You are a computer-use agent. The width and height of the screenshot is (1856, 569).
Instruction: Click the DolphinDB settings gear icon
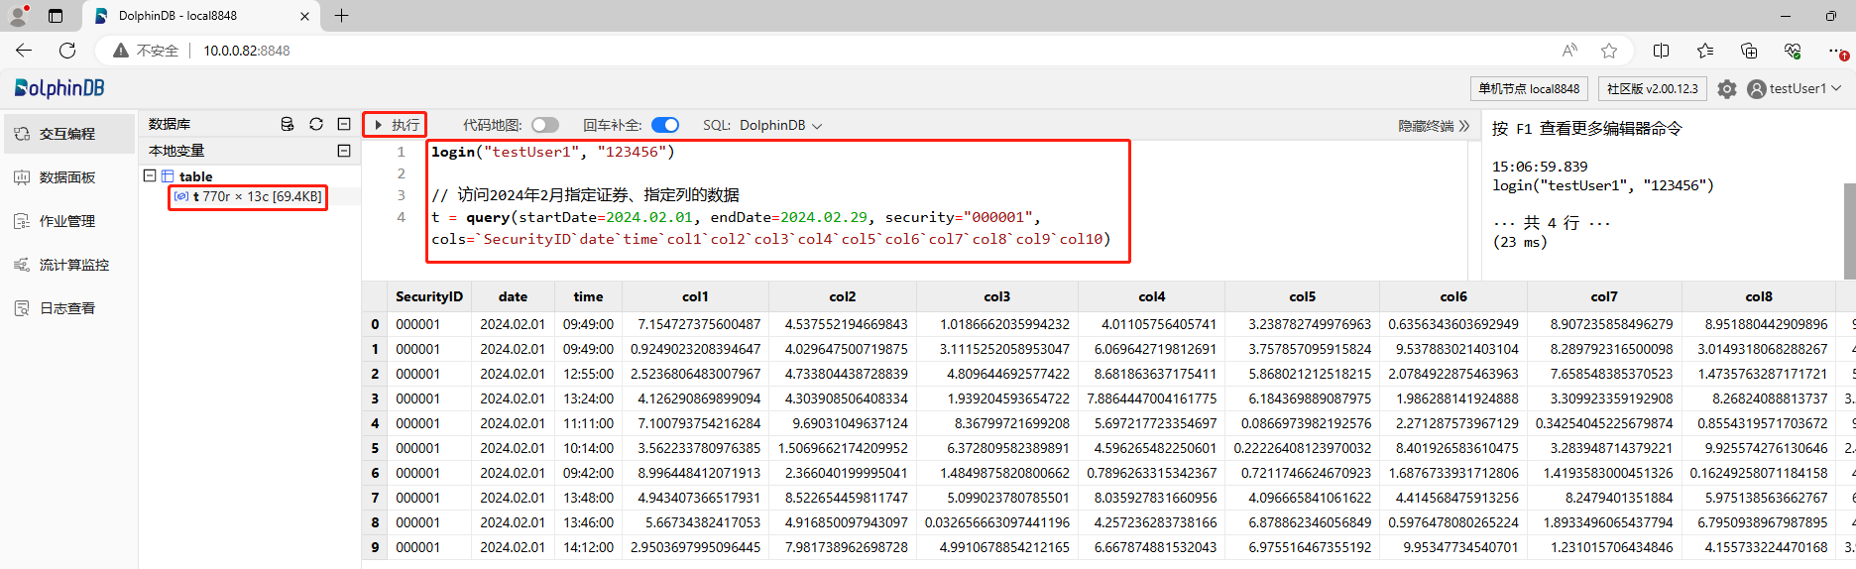point(1726,89)
